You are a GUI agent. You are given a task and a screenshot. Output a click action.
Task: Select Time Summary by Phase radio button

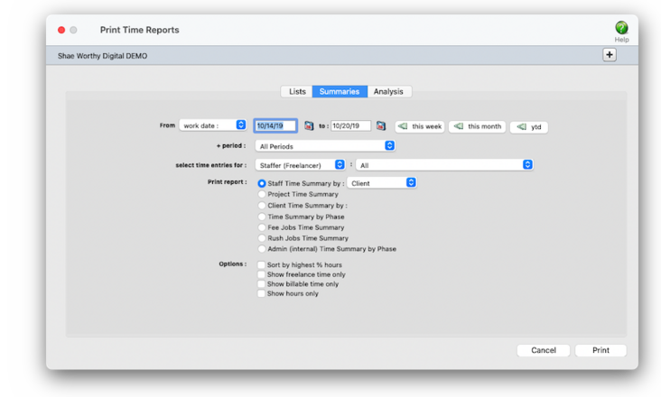[262, 217]
